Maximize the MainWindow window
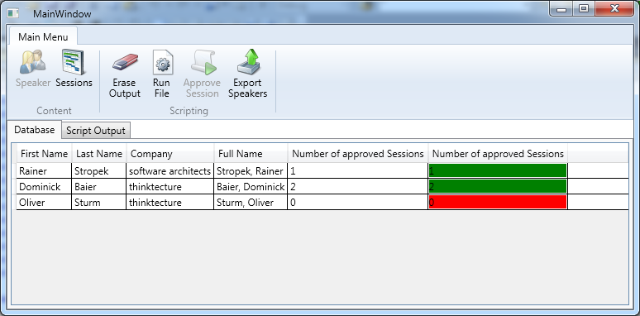The image size is (640, 316). [x=584, y=8]
